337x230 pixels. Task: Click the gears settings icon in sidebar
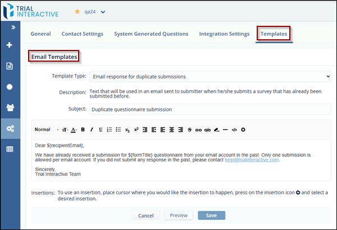10,128
